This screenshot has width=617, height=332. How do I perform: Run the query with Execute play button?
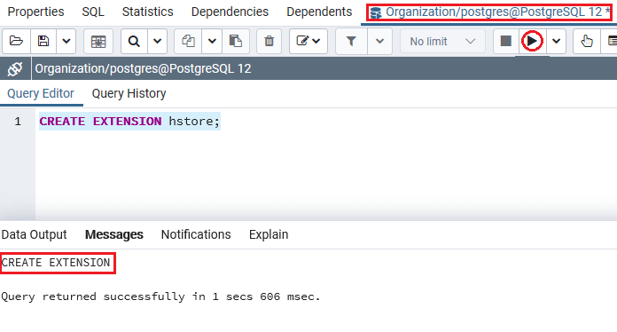pos(532,41)
